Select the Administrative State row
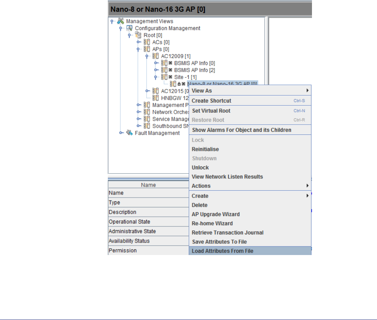The image size is (377, 320). (x=148, y=231)
